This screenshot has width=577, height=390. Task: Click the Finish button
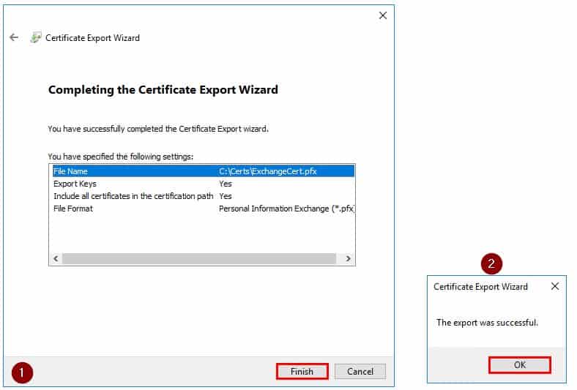(302, 371)
